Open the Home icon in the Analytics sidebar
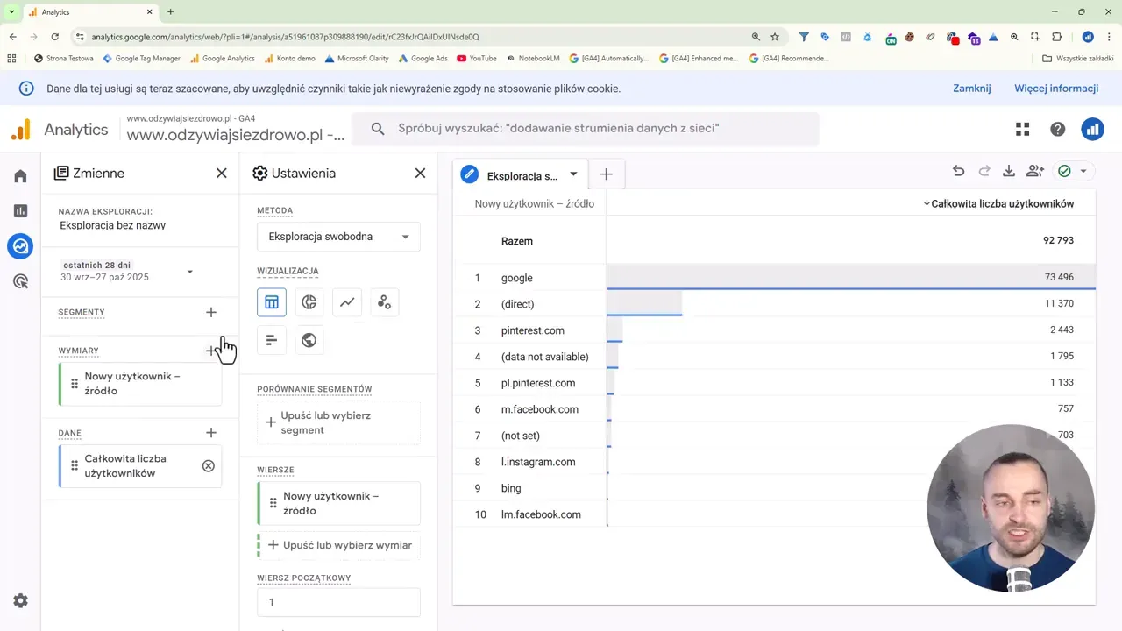This screenshot has width=1122, height=631. pos(20,176)
